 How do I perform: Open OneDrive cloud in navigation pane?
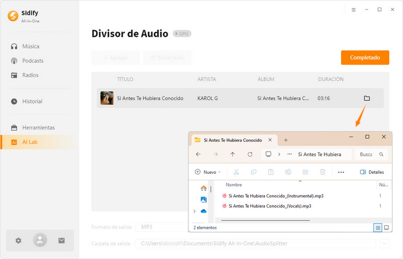[x=204, y=211]
